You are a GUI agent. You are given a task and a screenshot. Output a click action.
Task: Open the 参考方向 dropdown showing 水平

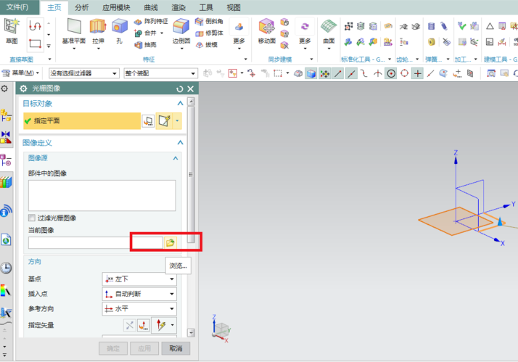coord(139,309)
